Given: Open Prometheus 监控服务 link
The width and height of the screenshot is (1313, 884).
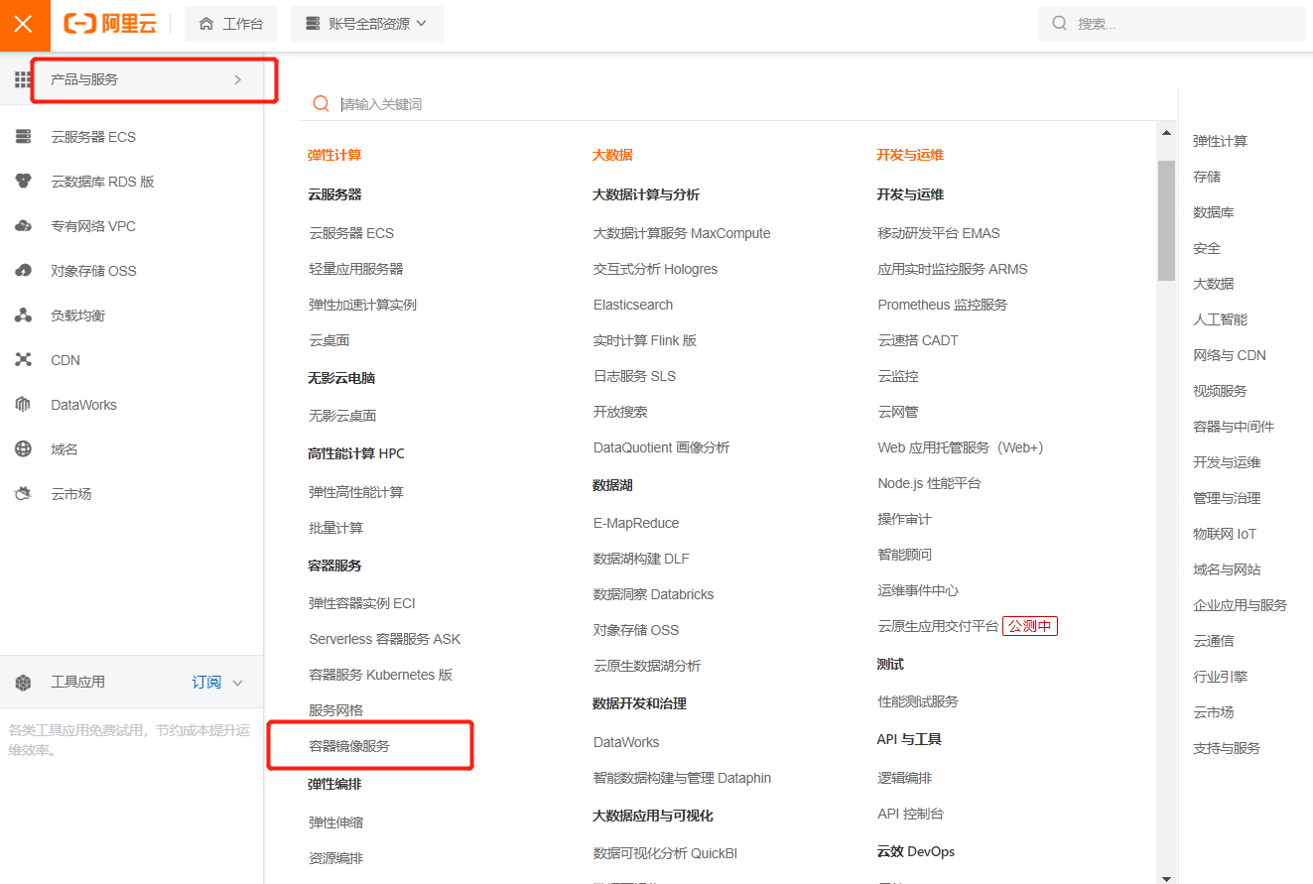Looking at the screenshot, I should (x=943, y=305).
